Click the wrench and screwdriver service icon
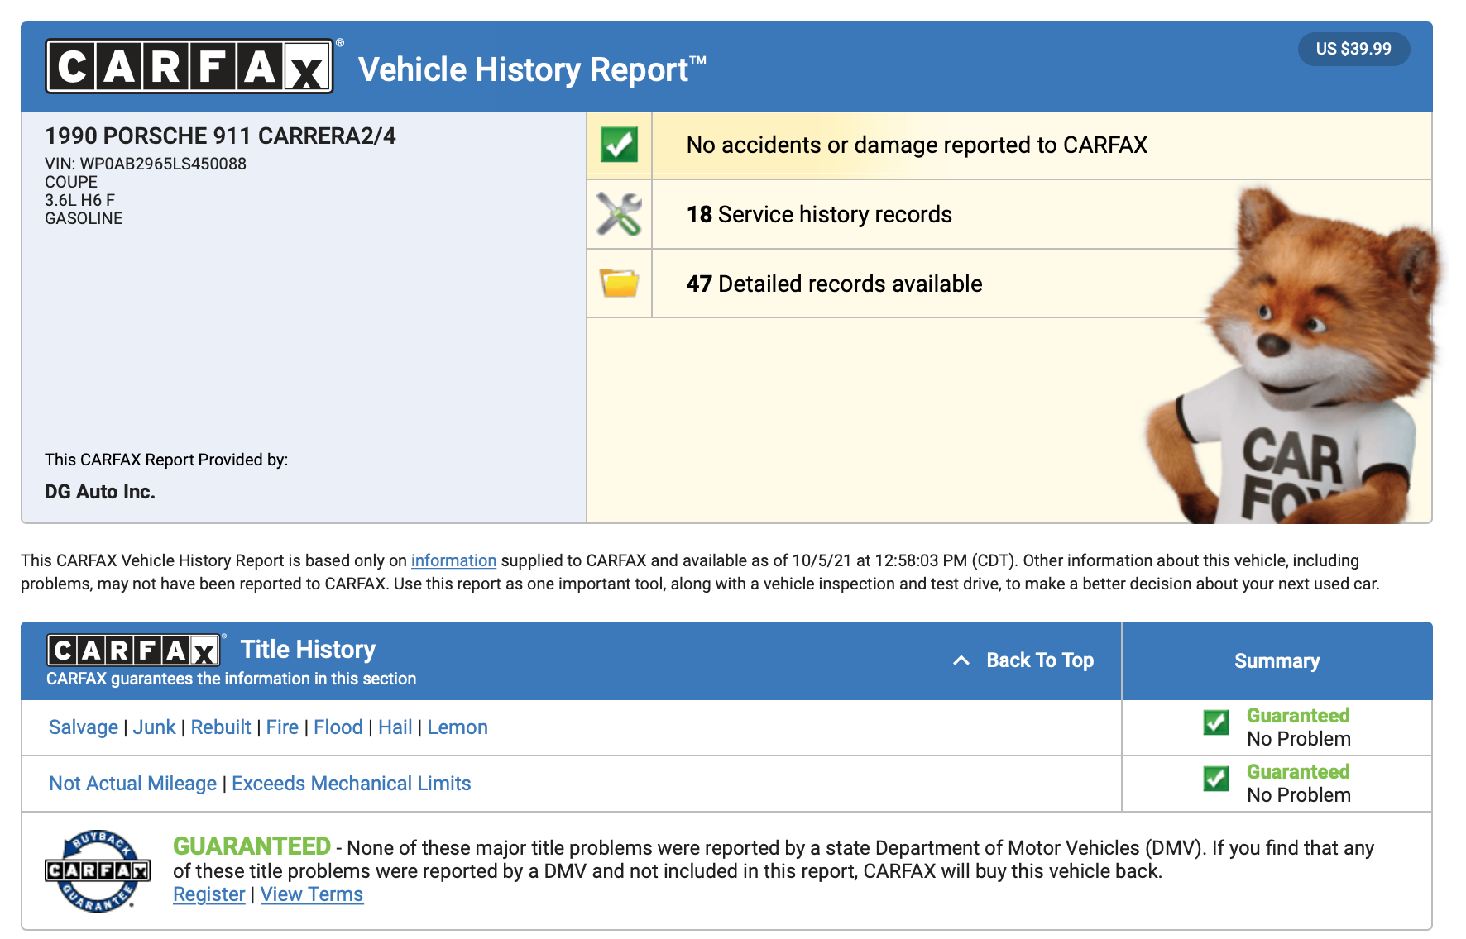1466x939 pixels. click(x=619, y=214)
